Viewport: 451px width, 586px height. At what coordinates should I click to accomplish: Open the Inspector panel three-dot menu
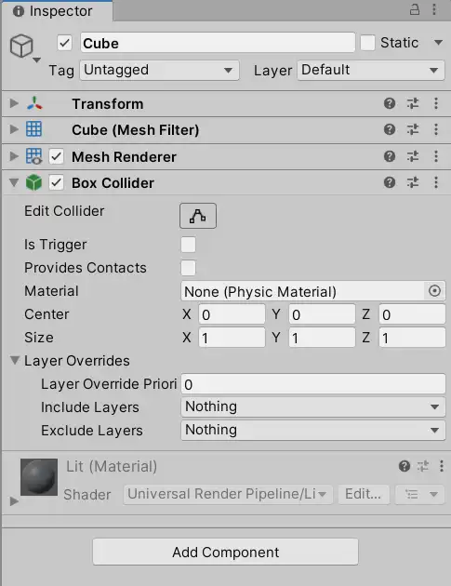[x=434, y=9]
